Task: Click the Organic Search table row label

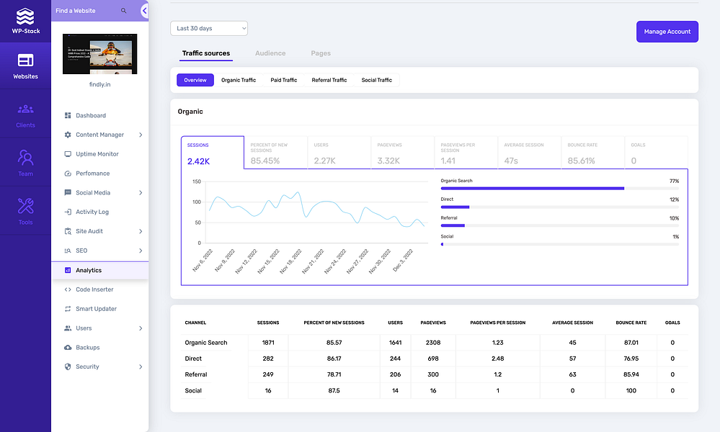Action: 205,343
